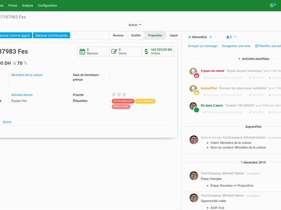Open the chevron next to the bell icon
Viewport: 281px width, 210px height.
click(215, 37)
